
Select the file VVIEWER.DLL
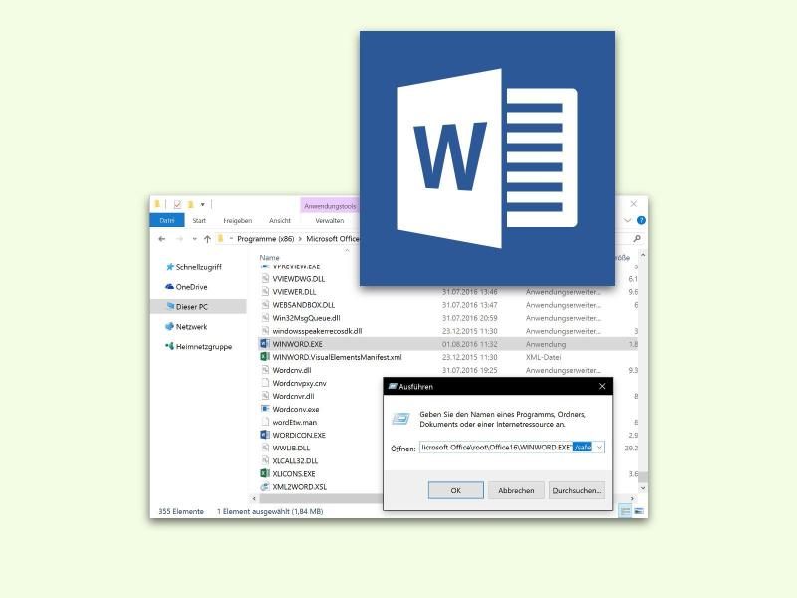point(294,292)
